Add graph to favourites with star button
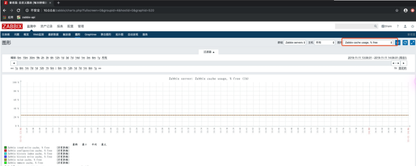This screenshot has height=166, width=416. point(398,42)
